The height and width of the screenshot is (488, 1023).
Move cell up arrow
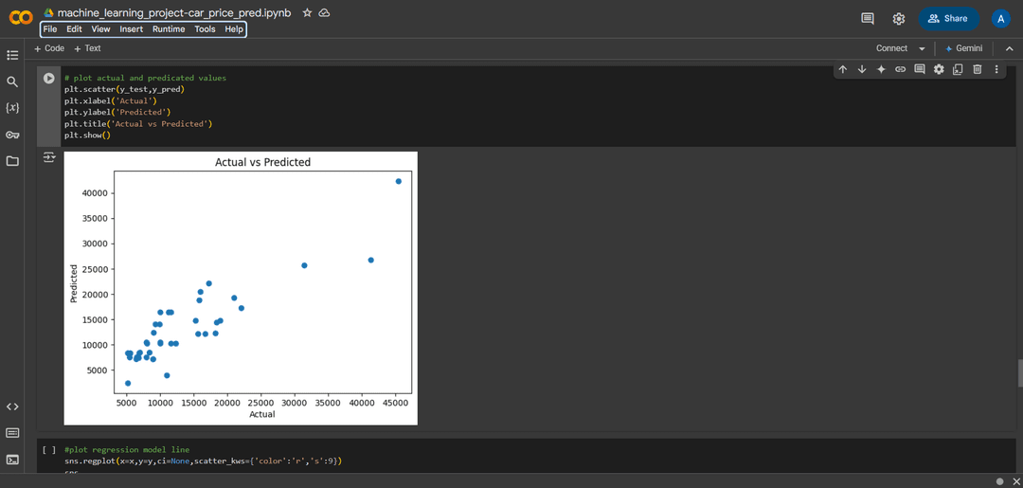[x=842, y=69]
